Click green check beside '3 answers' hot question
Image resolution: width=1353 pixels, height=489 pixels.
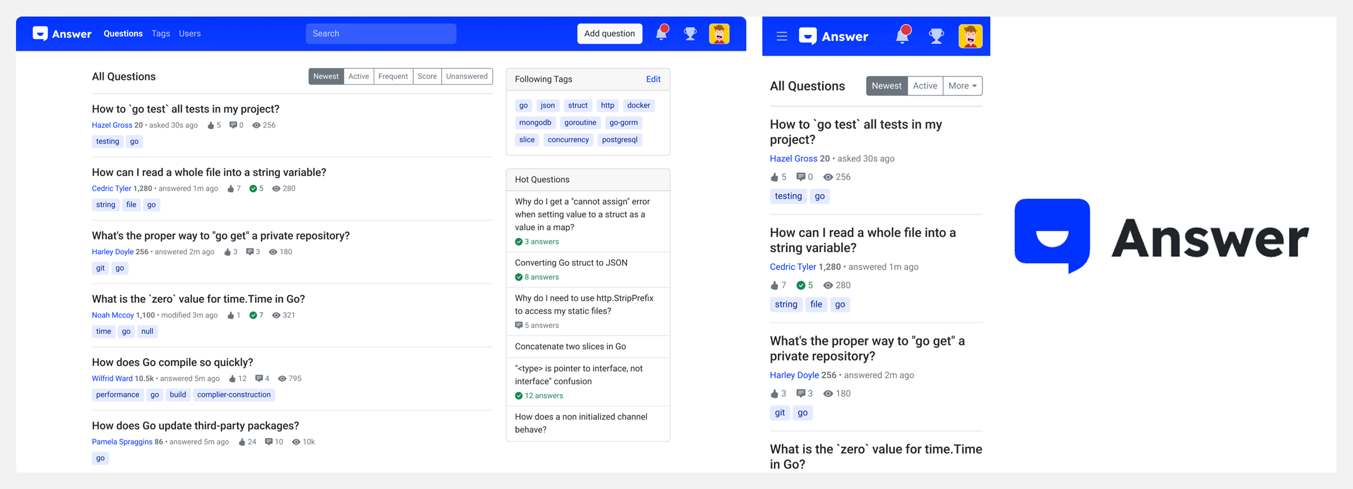click(x=518, y=242)
